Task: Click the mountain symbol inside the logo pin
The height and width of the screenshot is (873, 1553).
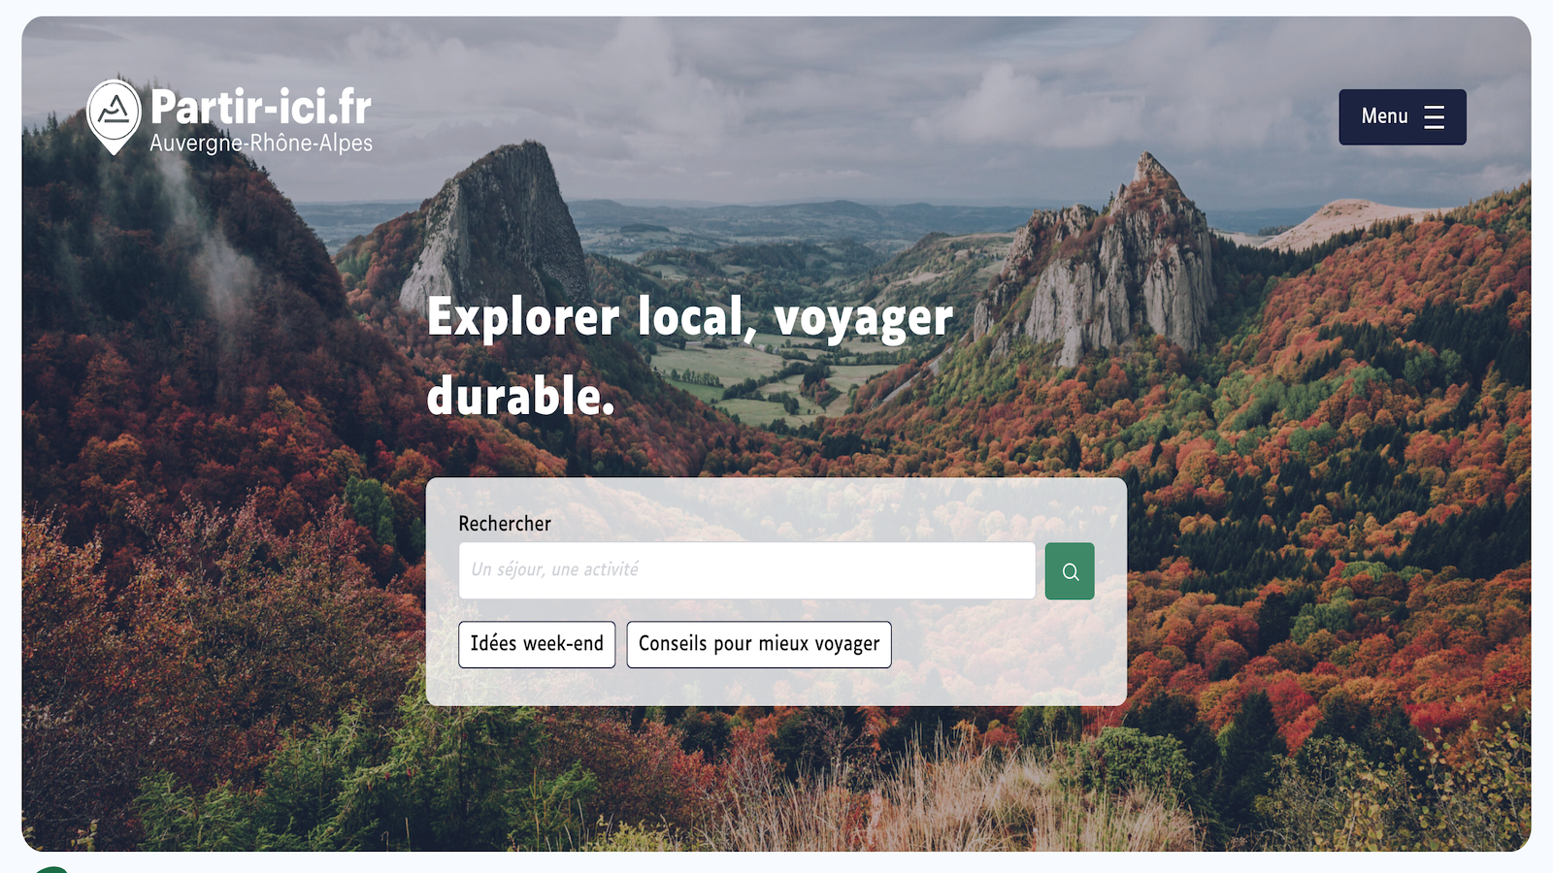Action: pyautogui.click(x=115, y=111)
